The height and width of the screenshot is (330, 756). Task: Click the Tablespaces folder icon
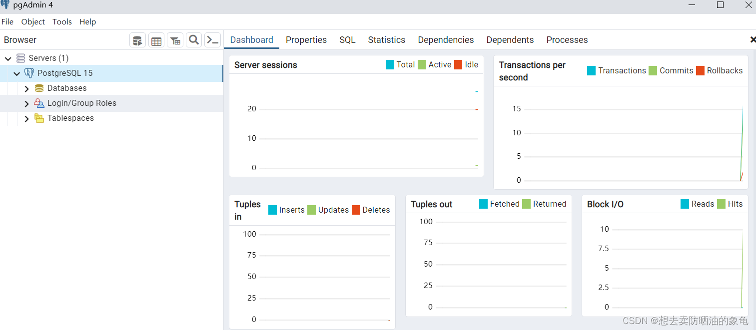click(x=39, y=118)
